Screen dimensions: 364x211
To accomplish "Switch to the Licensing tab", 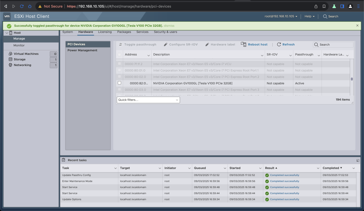I will click(105, 32).
